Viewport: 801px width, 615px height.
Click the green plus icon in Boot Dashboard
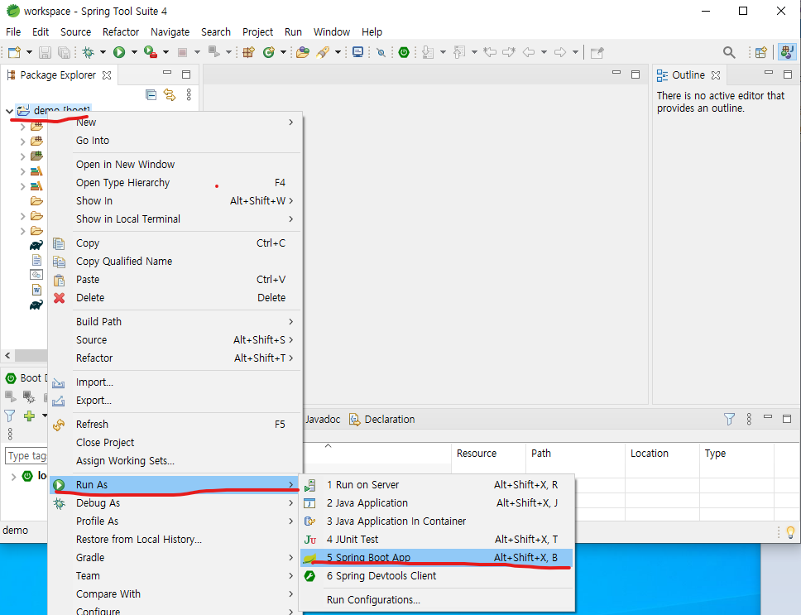(x=29, y=416)
